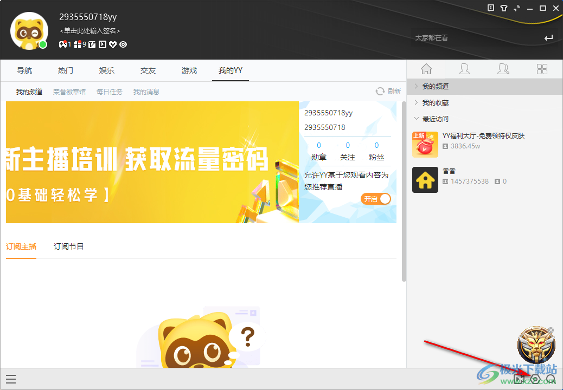Click the 勋章 count in the profile card
The width and height of the screenshot is (563, 390).
tap(319, 145)
